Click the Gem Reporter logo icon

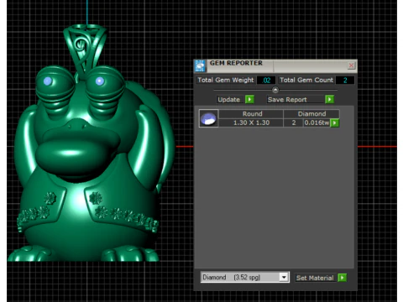[200, 66]
